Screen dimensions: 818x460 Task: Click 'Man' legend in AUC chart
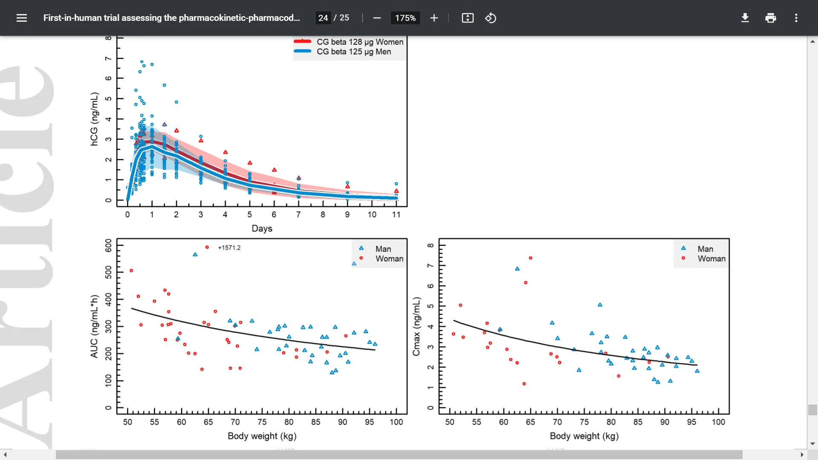383,249
